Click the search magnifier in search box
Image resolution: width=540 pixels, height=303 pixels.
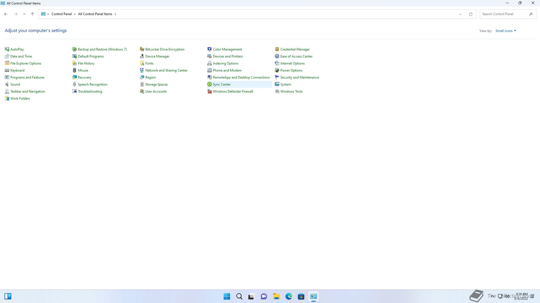point(531,14)
